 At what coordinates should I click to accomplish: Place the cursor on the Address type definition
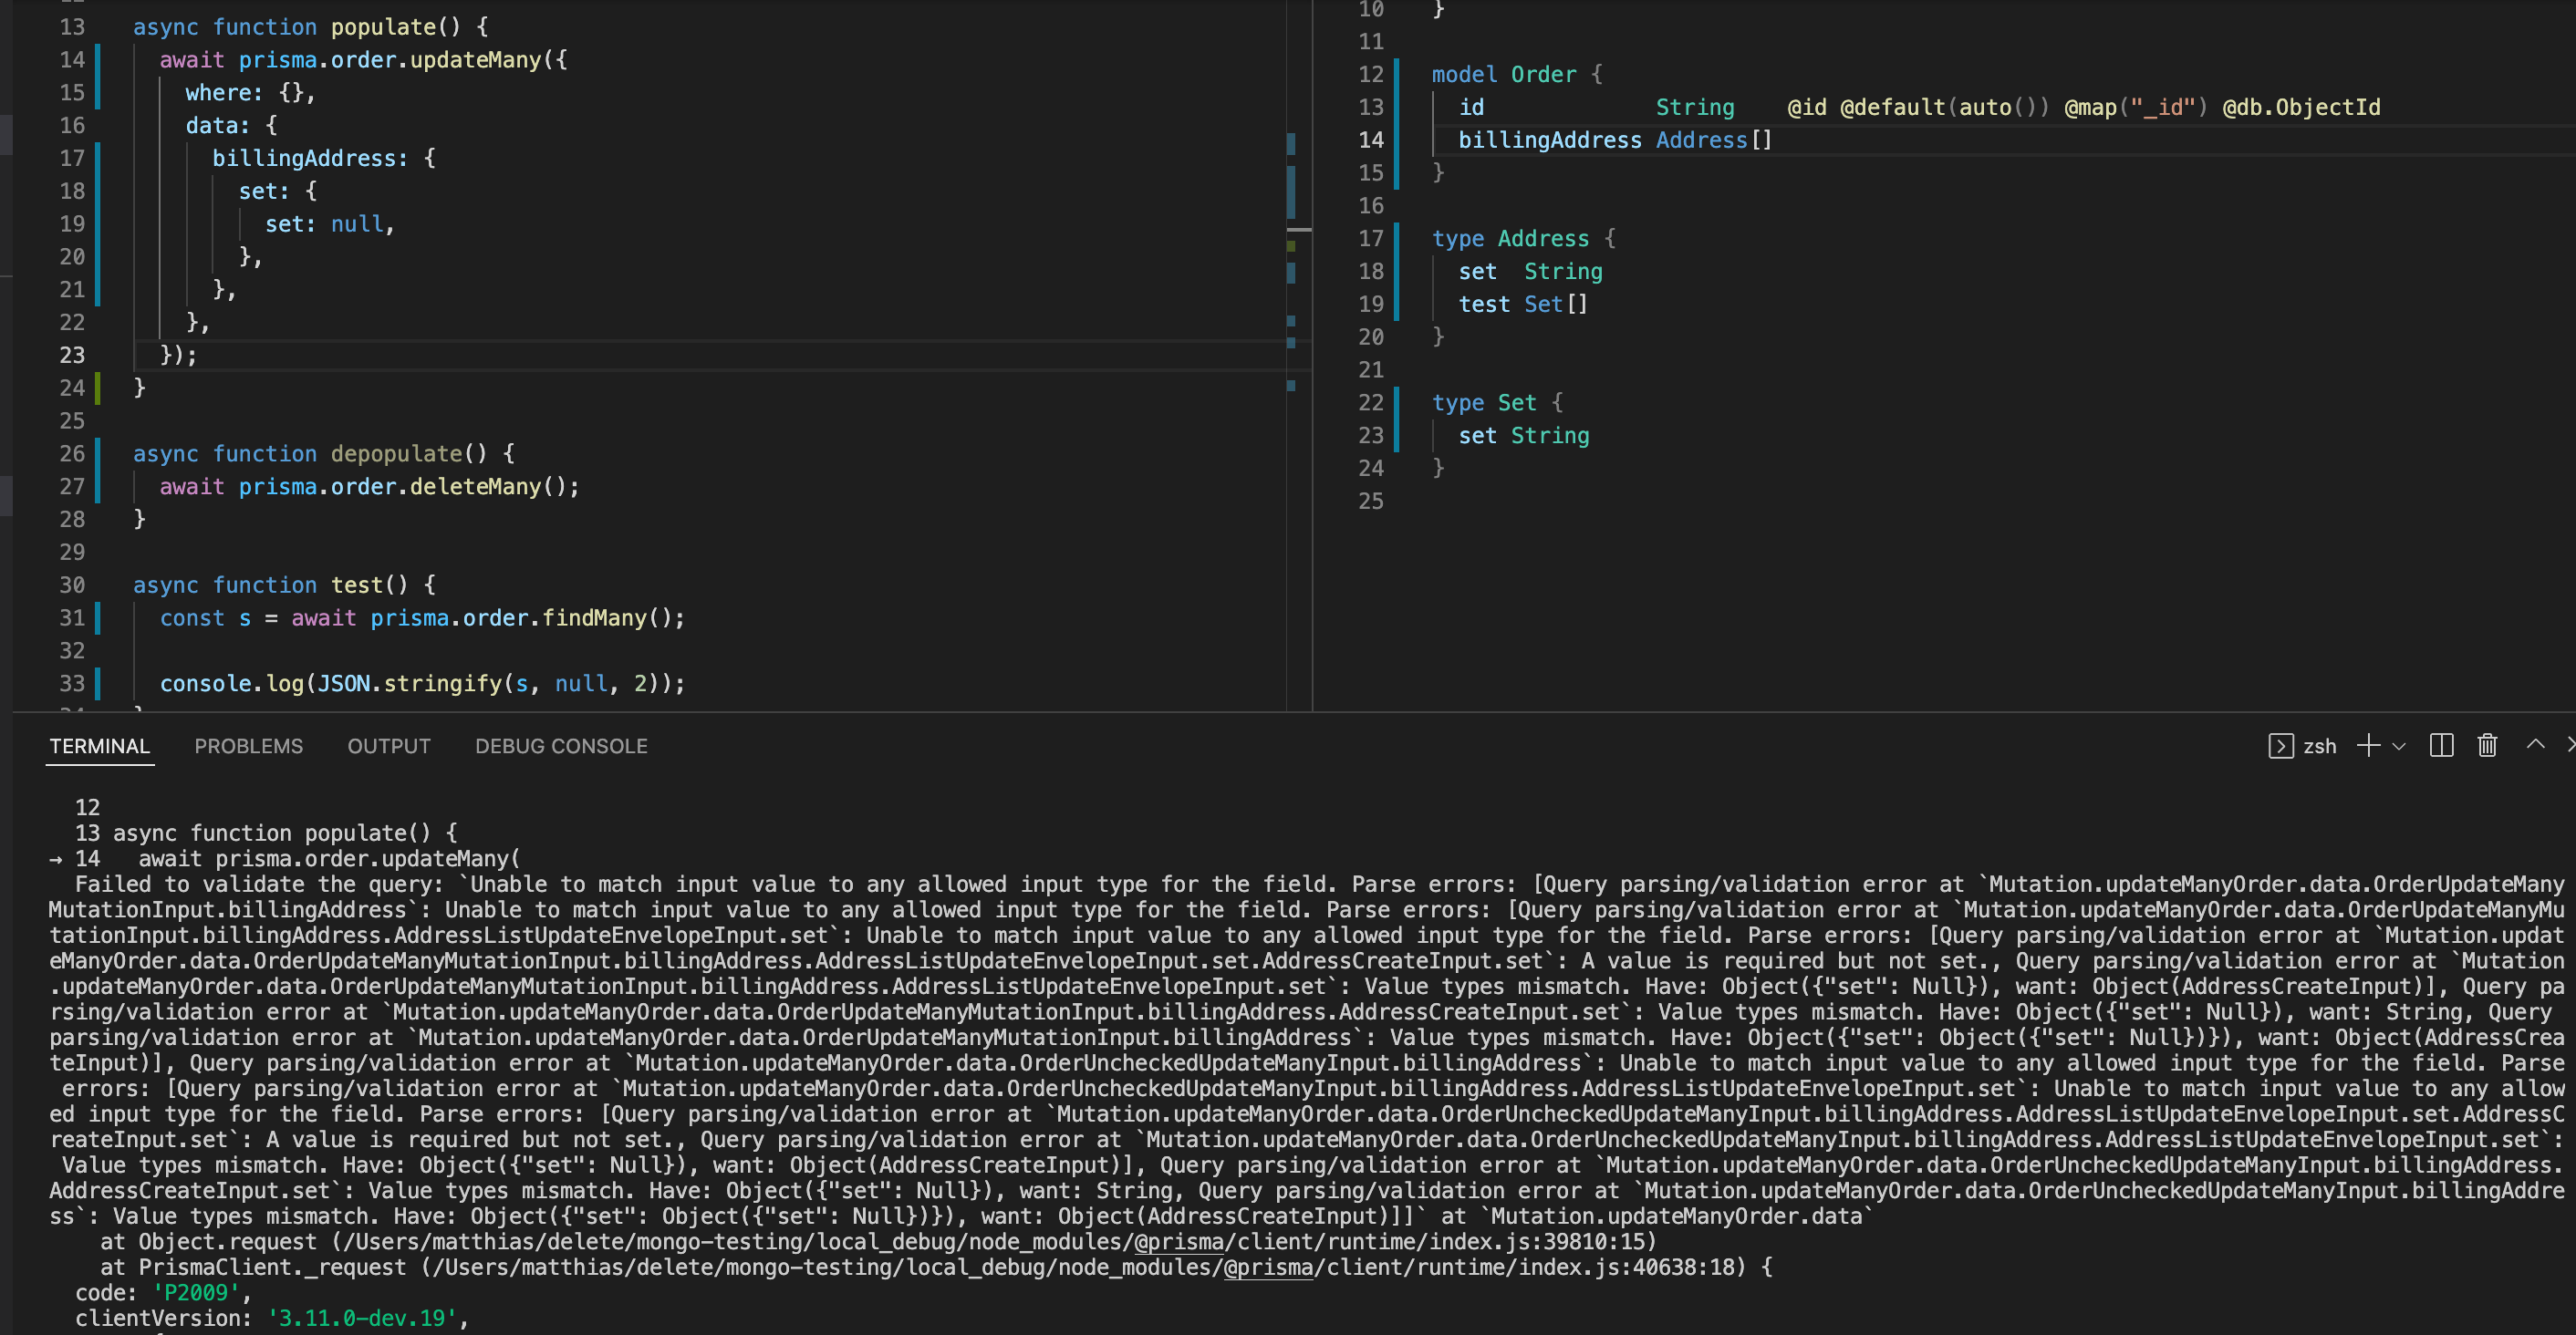[1544, 238]
